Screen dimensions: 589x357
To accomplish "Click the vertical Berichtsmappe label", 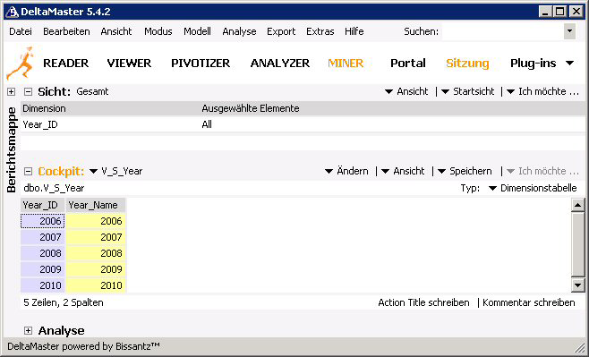I will point(12,149).
